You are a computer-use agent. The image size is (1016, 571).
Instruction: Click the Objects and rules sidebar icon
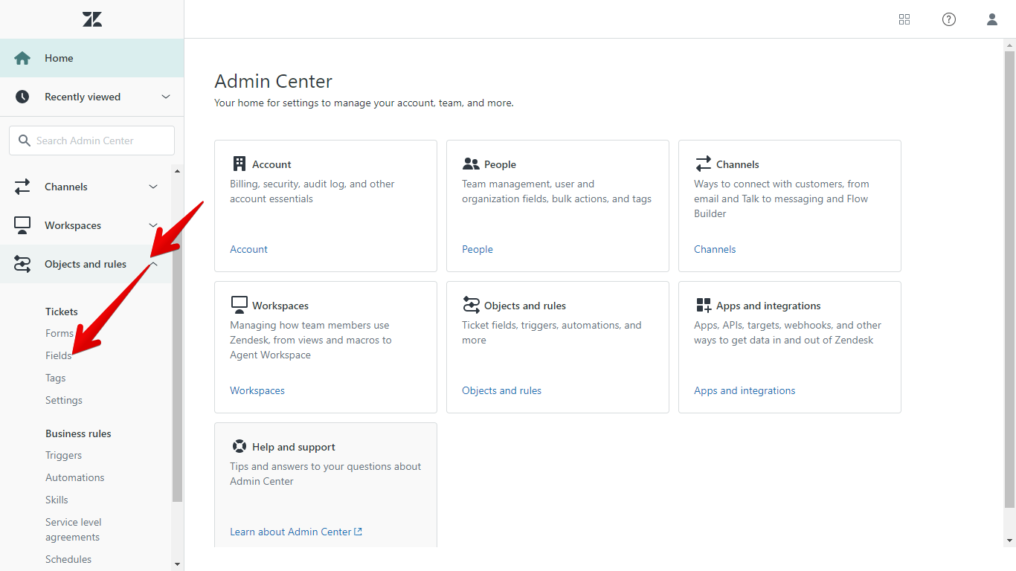point(22,264)
